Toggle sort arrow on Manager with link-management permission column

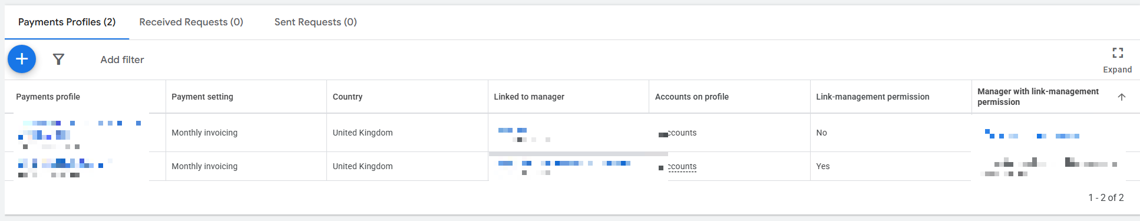click(1121, 97)
